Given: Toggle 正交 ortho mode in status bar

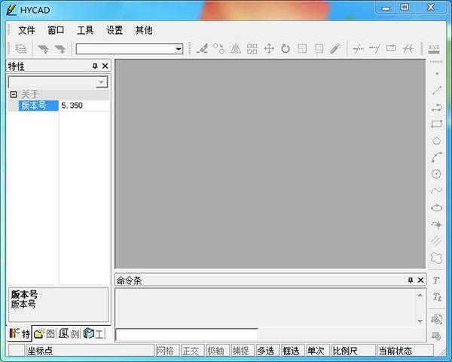Looking at the screenshot, I should click(x=191, y=351).
